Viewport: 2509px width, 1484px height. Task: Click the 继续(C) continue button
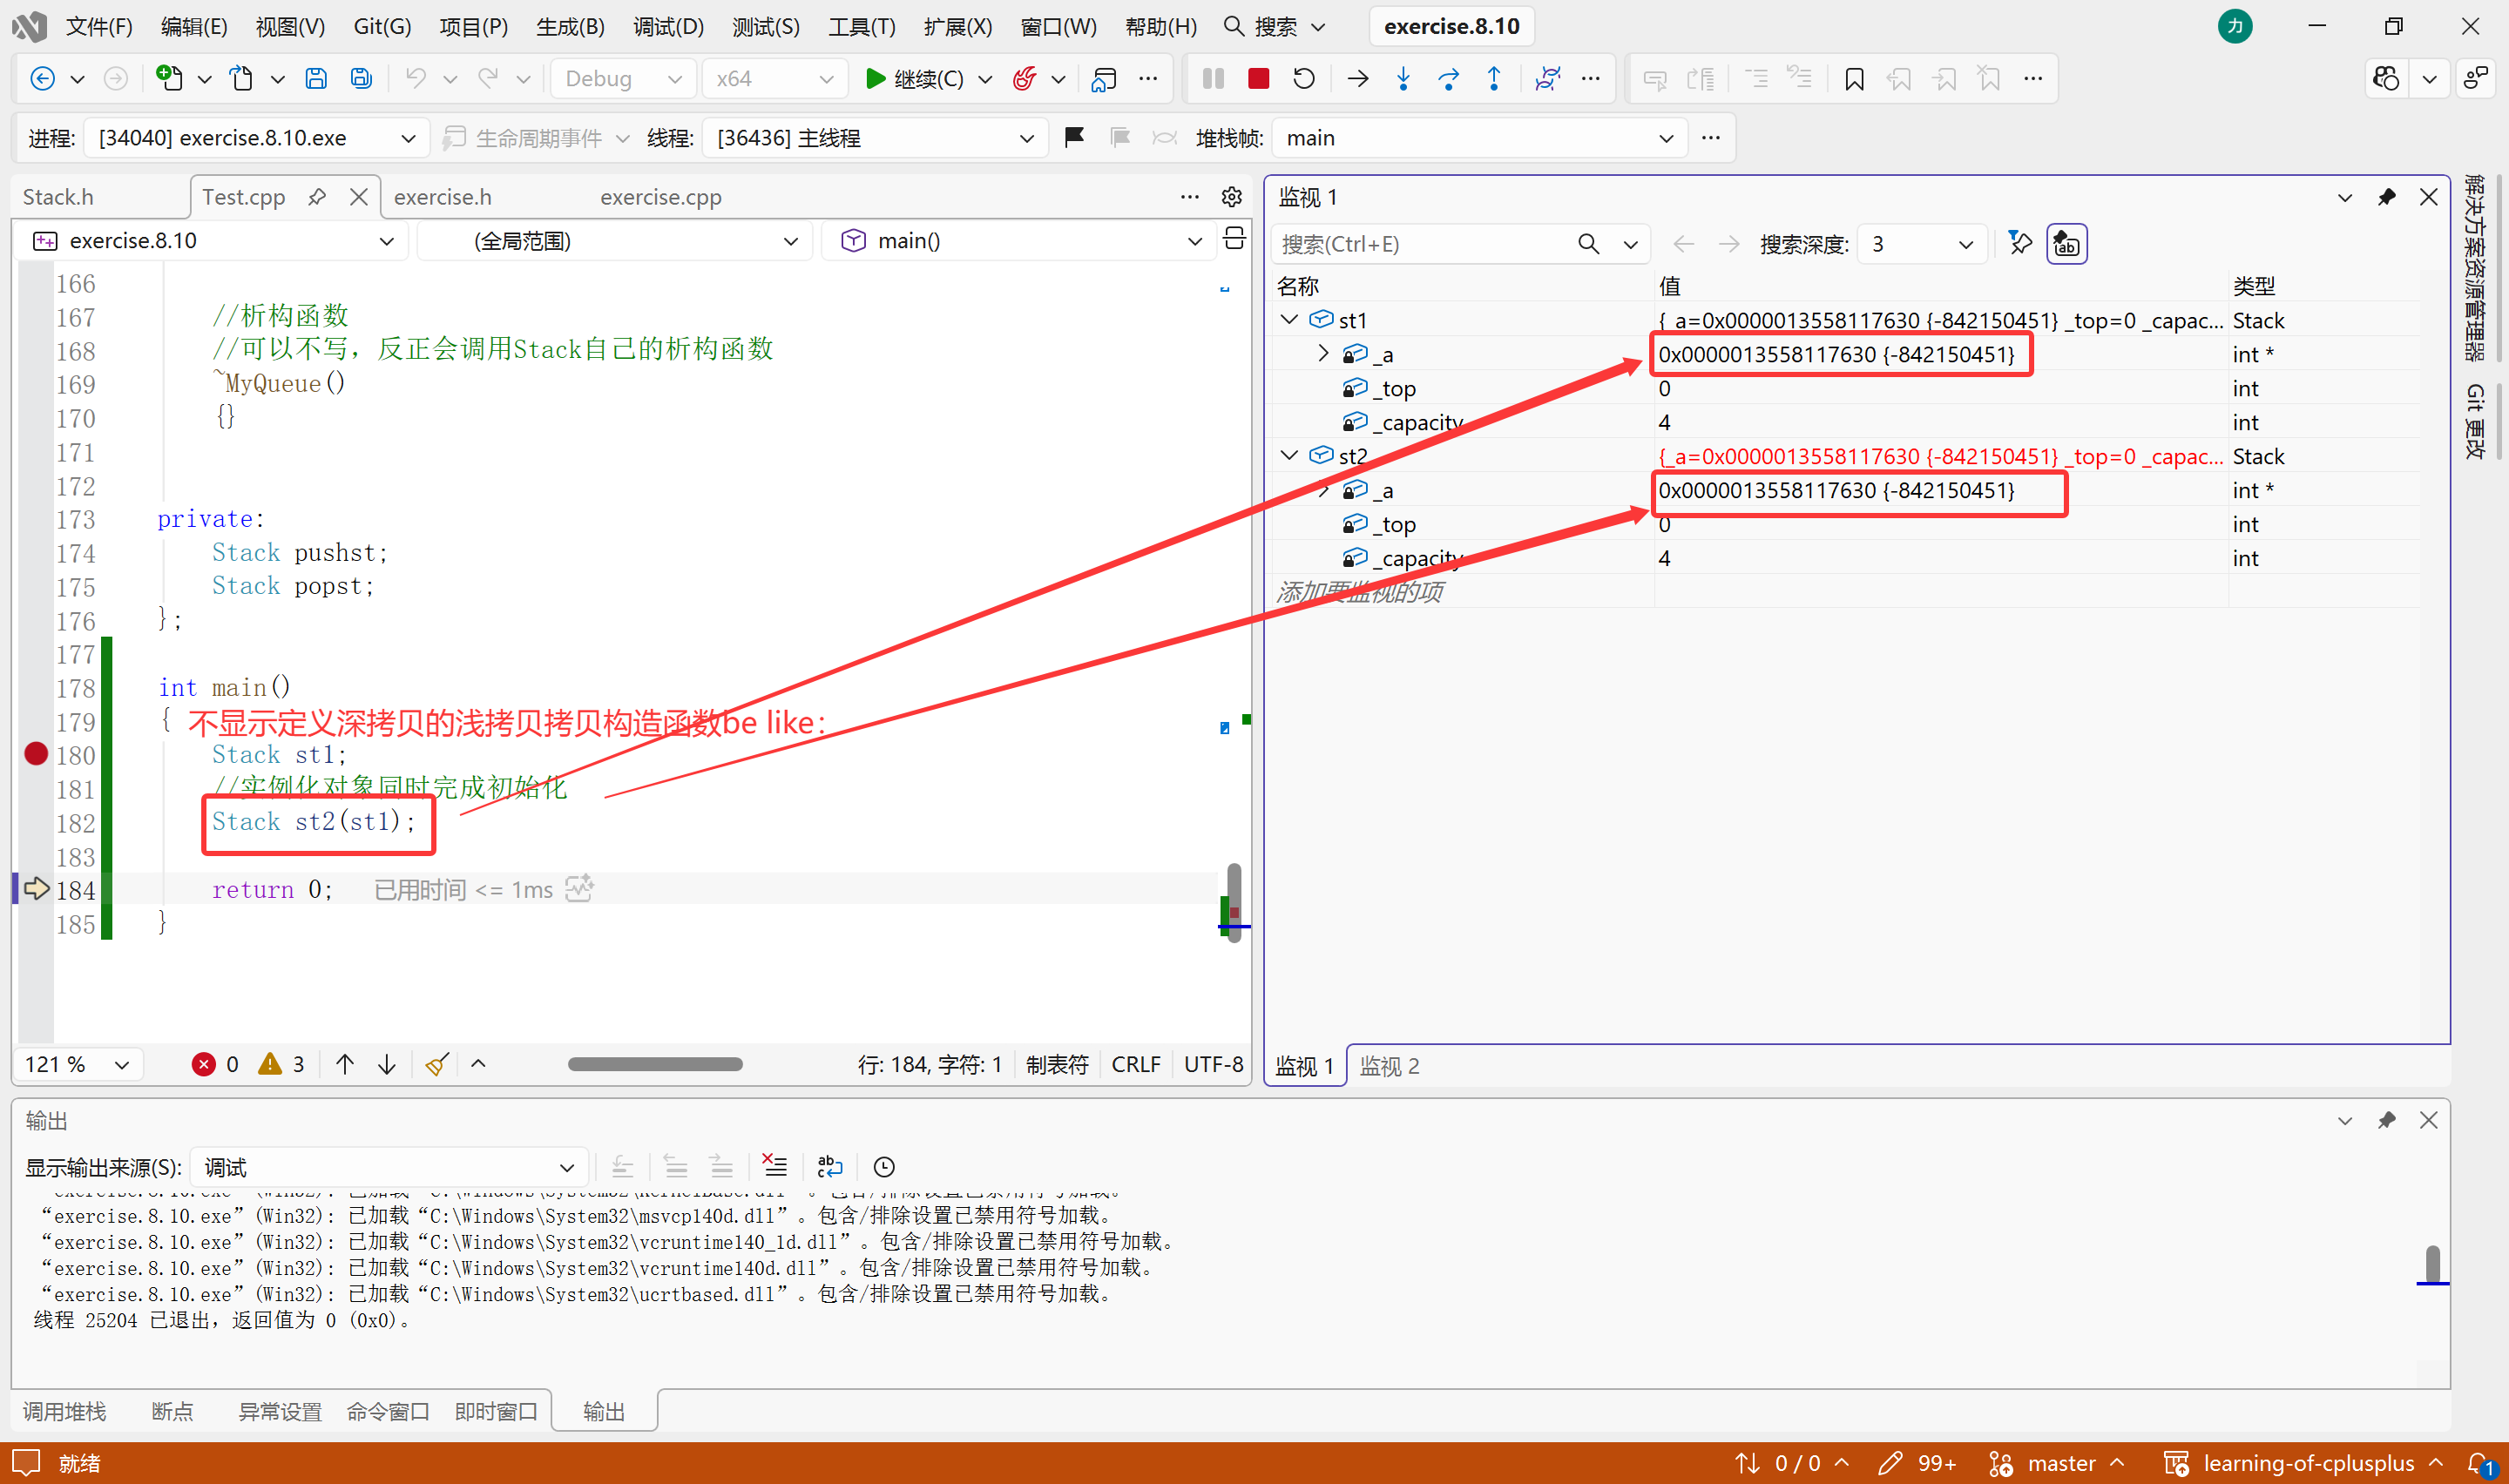(914, 78)
